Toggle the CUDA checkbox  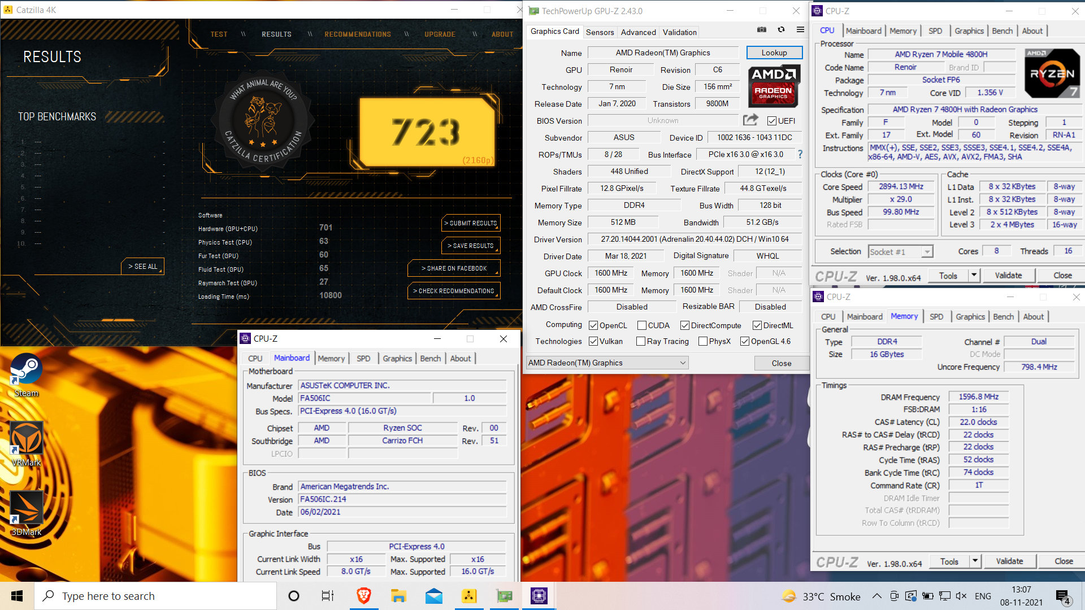coord(641,325)
